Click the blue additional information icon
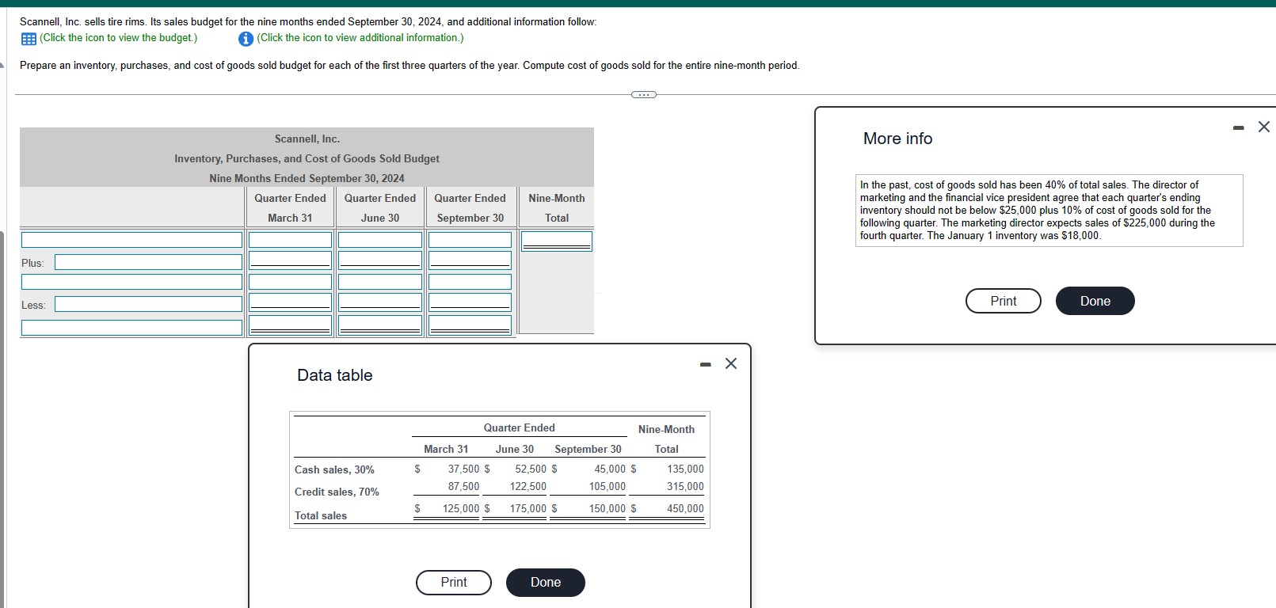This screenshot has width=1276, height=608. (x=246, y=39)
